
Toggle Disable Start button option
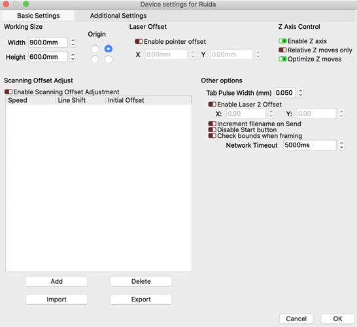coord(212,129)
